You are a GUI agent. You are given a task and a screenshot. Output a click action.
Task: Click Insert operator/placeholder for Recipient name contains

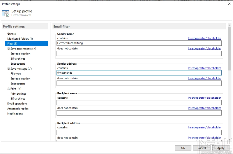pos(204,98)
